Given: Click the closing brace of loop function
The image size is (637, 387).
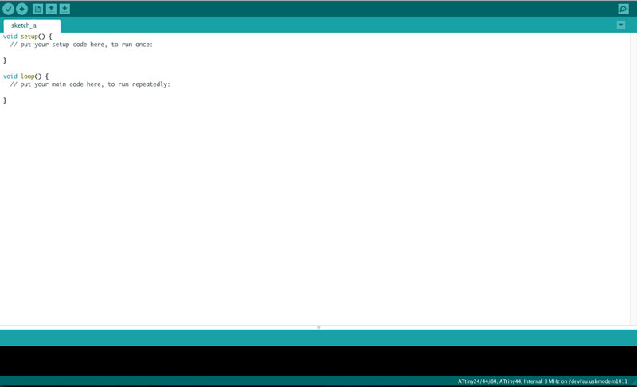Looking at the screenshot, I should (5, 100).
